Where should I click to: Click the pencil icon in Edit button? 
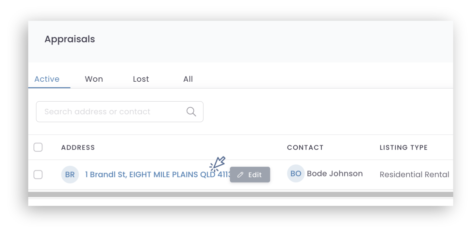(x=240, y=175)
